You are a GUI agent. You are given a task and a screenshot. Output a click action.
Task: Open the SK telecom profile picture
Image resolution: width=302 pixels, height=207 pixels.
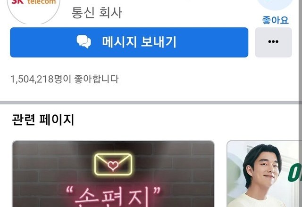click(34, 9)
